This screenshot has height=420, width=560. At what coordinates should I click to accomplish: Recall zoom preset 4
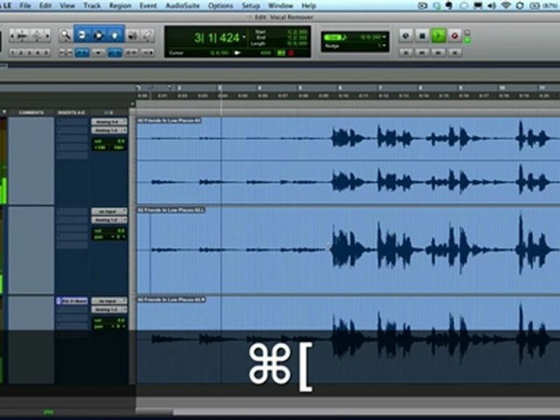(x=38, y=53)
